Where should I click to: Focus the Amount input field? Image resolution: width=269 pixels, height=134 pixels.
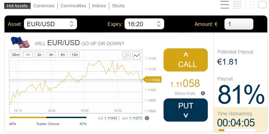click(239, 24)
